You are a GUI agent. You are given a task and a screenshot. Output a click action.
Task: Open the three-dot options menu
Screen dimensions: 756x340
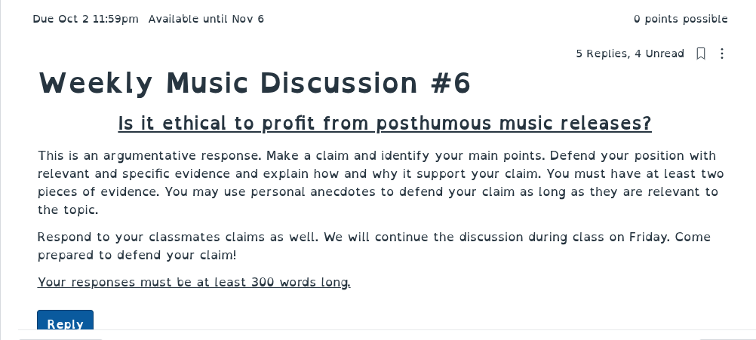tap(722, 54)
